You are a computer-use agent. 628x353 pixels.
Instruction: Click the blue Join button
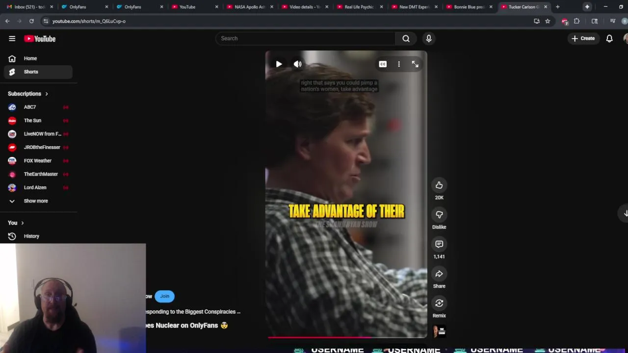pos(164,296)
